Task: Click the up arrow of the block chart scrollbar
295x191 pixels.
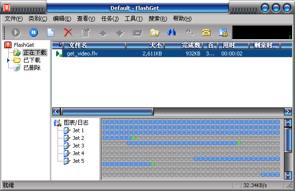Action: [288, 123]
